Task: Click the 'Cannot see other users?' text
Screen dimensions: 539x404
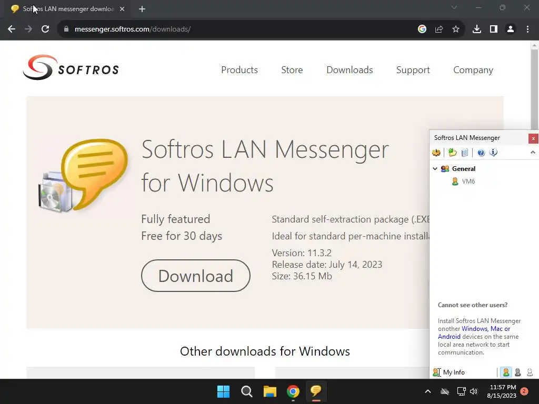Action: [473, 305]
